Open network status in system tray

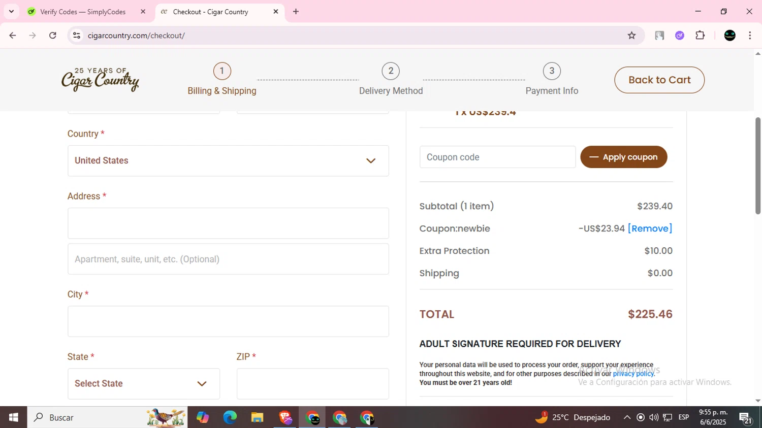tap(668, 417)
